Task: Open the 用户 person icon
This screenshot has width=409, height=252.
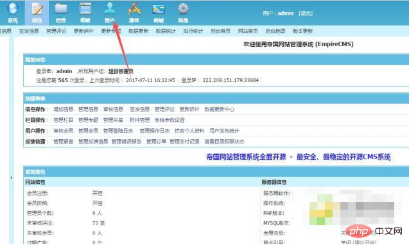Action: click(110, 13)
